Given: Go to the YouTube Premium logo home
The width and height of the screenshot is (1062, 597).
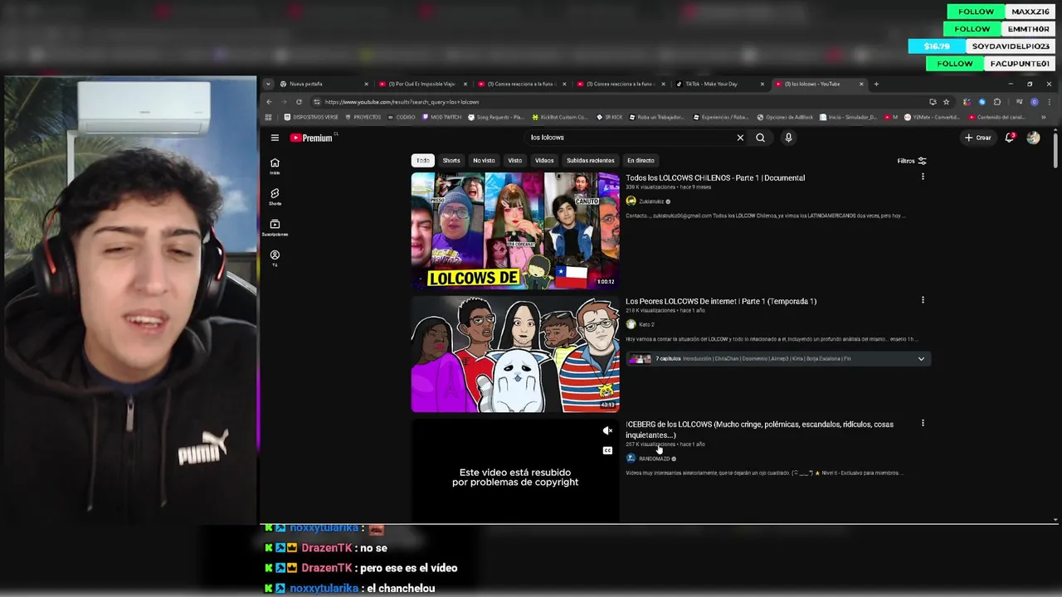Looking at the screenshot, I should pos(311,138).
